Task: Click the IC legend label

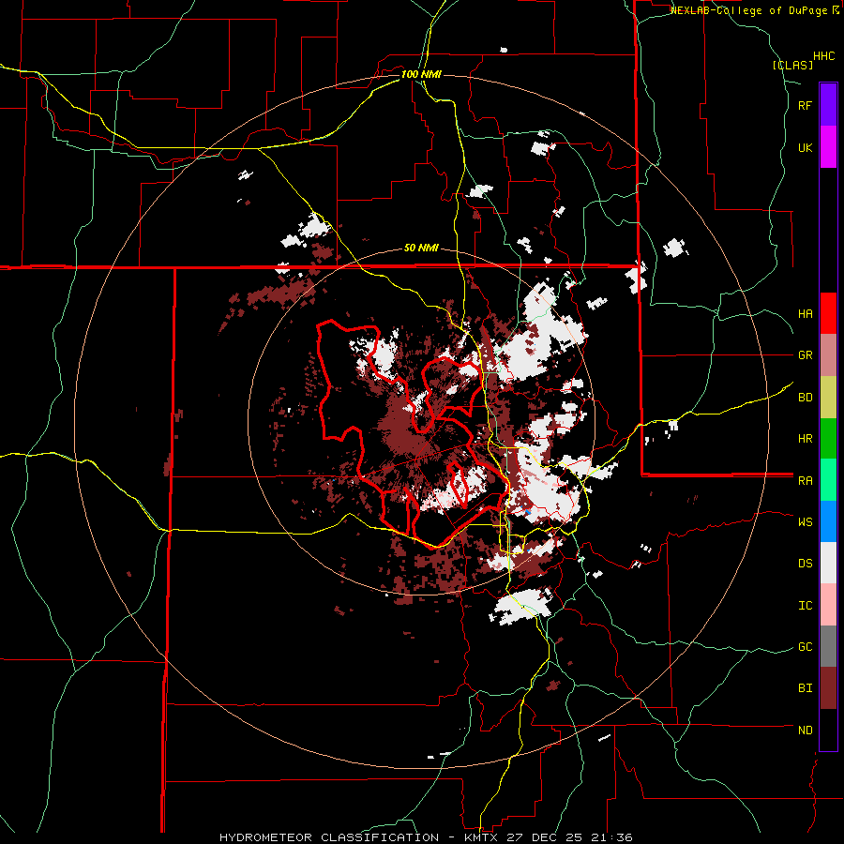Action: click(806, 606)
